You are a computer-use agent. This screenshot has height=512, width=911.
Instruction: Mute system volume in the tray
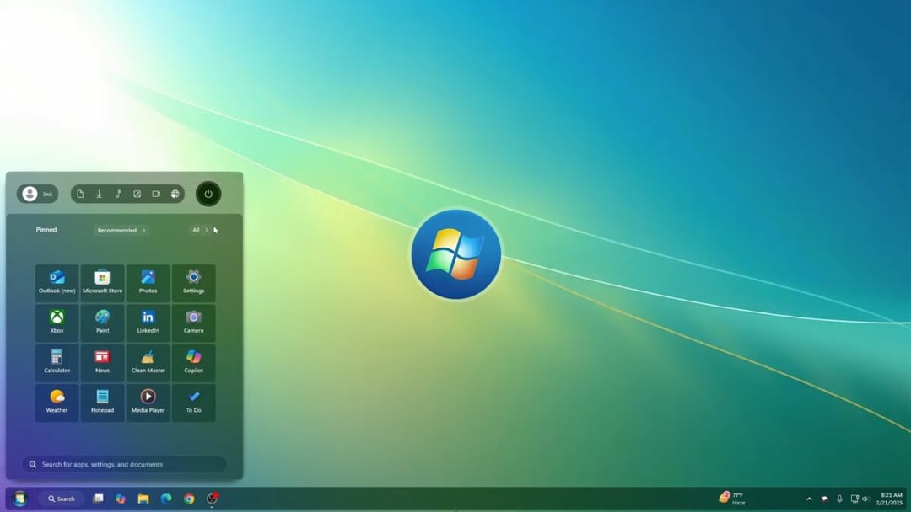[x=865, y=499]
